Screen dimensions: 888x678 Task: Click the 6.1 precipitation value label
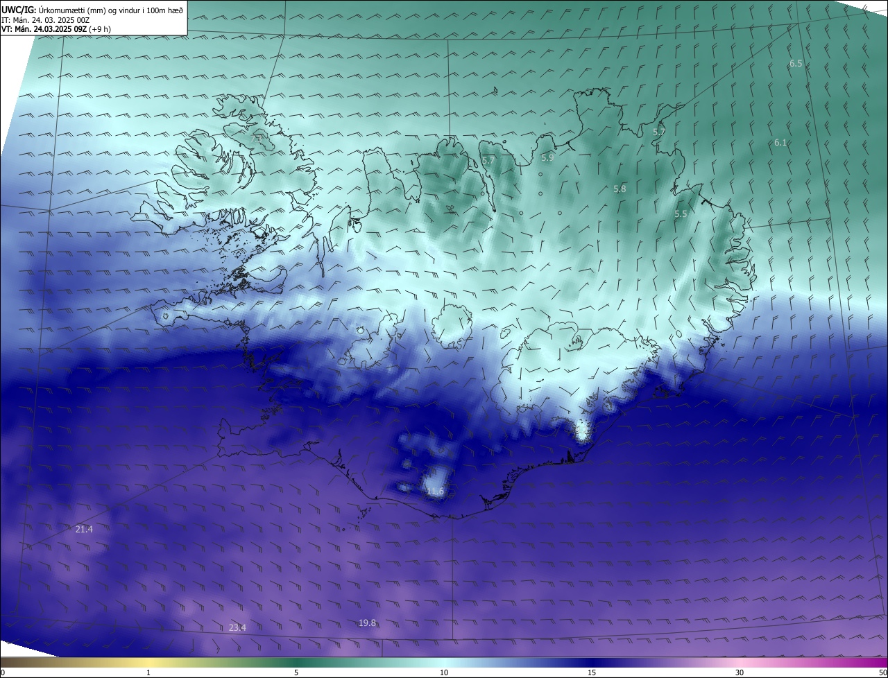(780, 143)
